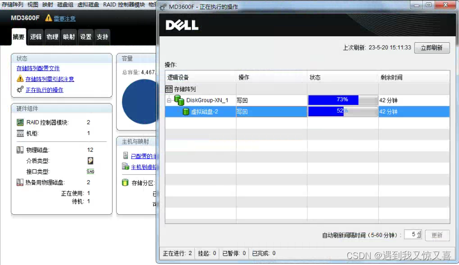The width and height of the screenshot is (459, 265).
Task: Click the 介质类型 hard drive icon
Action: pyautogui.click(x=90, y=161)
